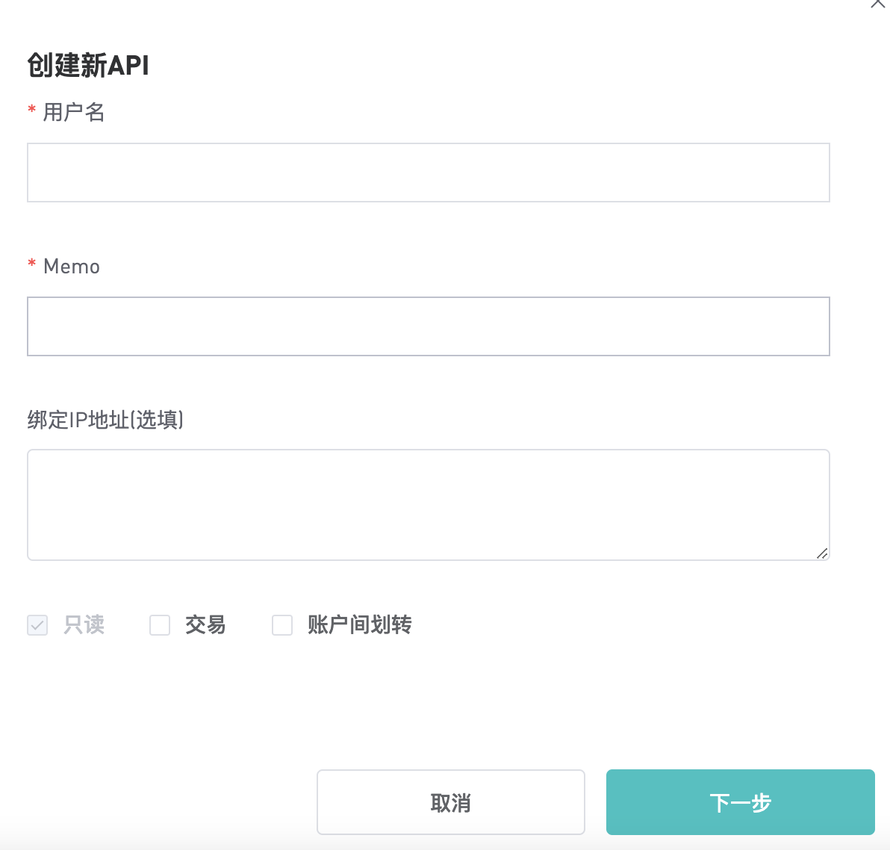The height and width of the screenshot is (850, 890).
Task: Cancel with the 取消 button
Action: tap(451, 802)
